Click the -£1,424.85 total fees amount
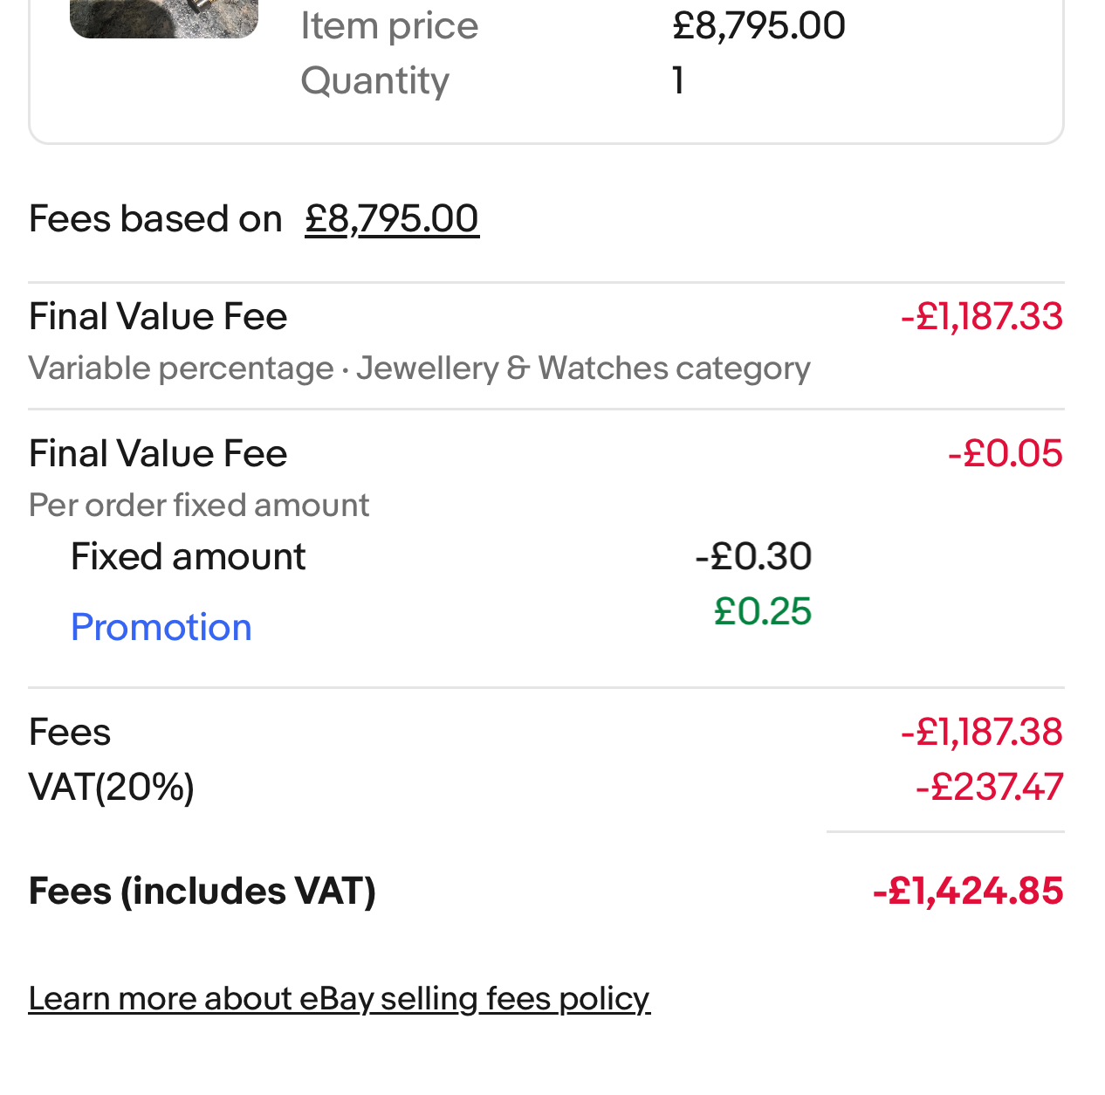 pos(967,891)
